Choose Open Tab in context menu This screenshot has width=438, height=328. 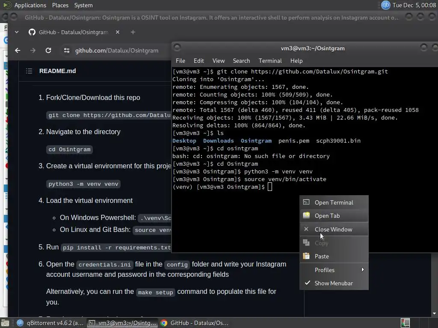[334, 216]
